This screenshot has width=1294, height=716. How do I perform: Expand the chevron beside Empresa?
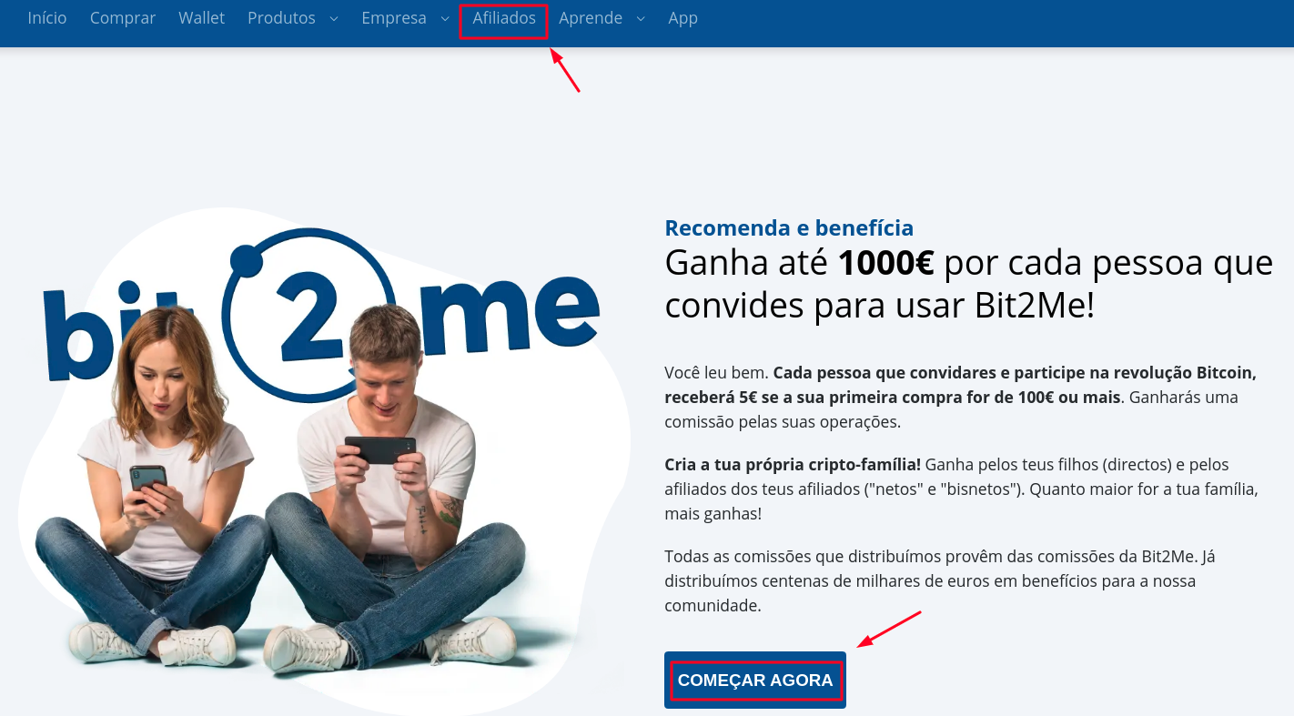[445, 19]
